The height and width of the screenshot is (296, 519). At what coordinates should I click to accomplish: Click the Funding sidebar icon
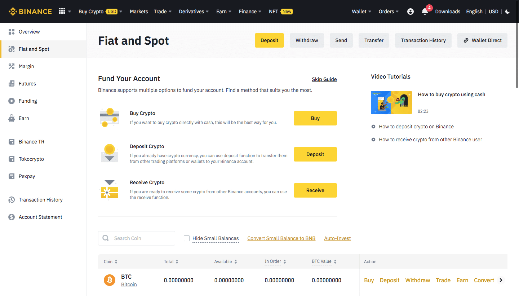pyautogui.click(x=12, y=101)
